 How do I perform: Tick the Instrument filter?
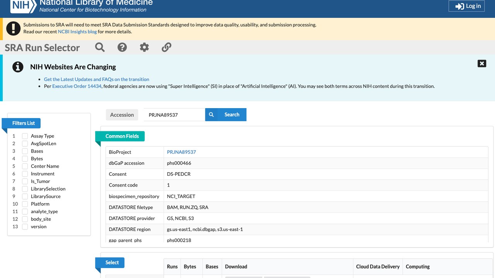(25, 174)
